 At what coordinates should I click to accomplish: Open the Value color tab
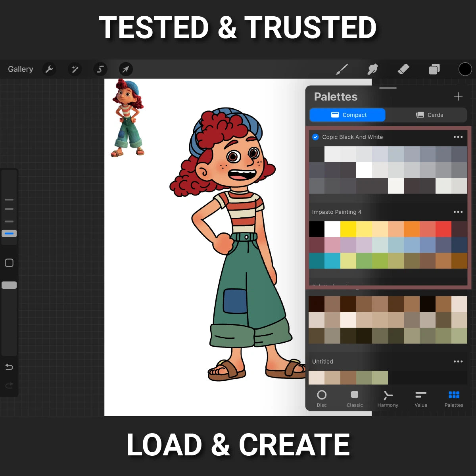421,399
